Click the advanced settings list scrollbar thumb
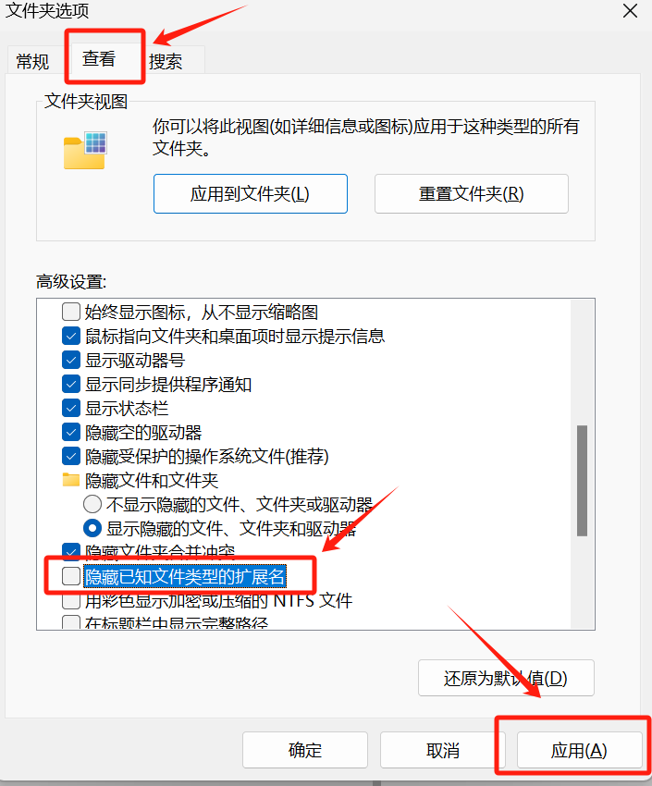 (x=582, y=481)
